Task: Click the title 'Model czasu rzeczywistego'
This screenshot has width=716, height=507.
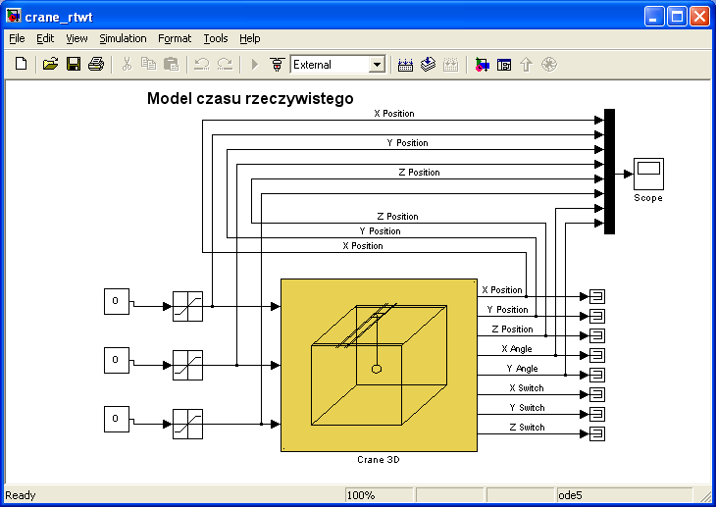Action: (x=250, y=99)
